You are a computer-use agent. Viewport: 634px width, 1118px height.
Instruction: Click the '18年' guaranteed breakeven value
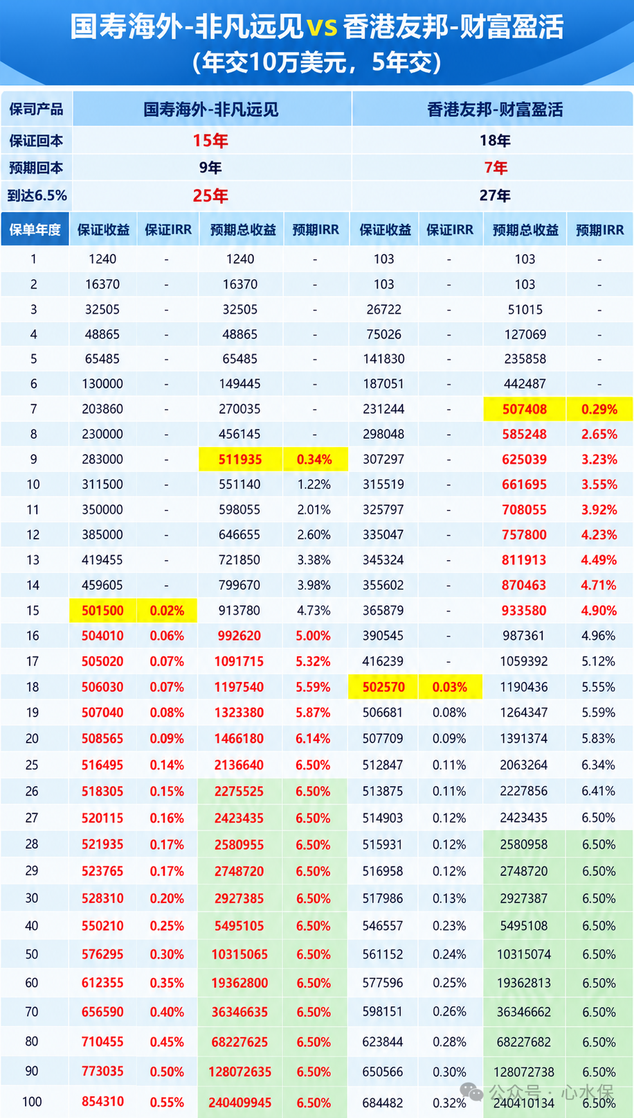click(495, 141)
